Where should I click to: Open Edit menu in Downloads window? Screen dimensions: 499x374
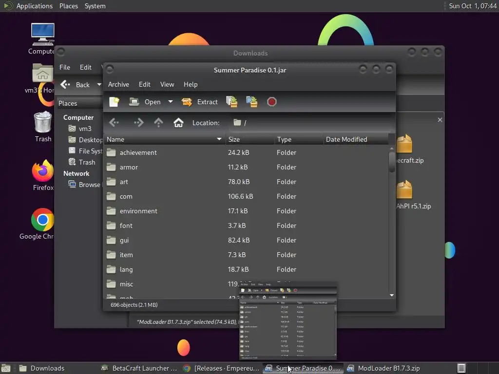point(85,67)
